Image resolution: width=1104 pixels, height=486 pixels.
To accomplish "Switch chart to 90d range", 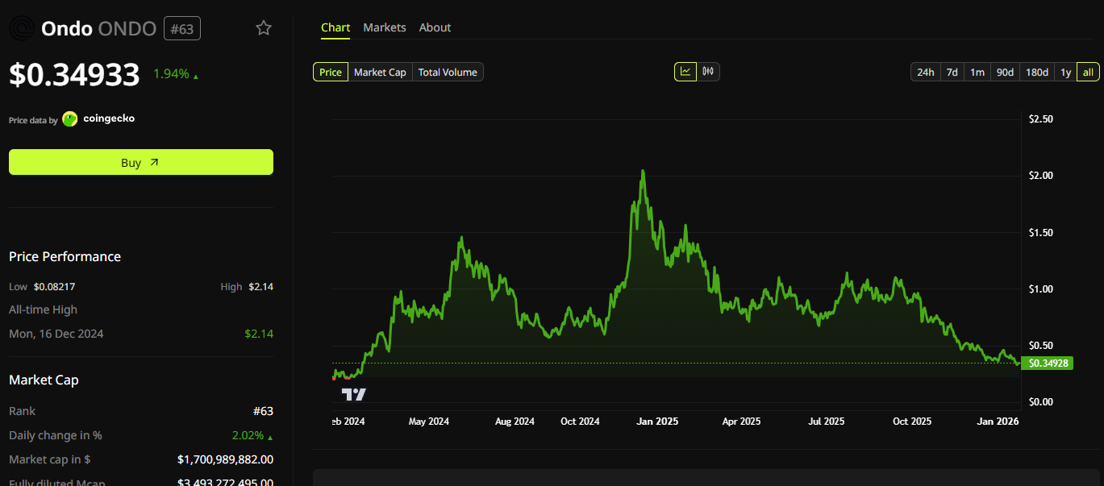I will [1004, 72].
